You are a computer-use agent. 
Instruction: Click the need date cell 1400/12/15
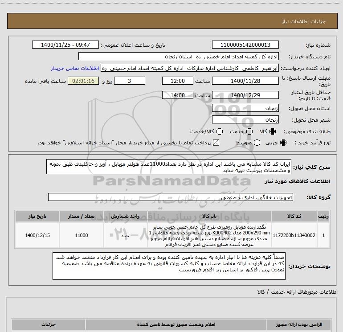point(37,235)
